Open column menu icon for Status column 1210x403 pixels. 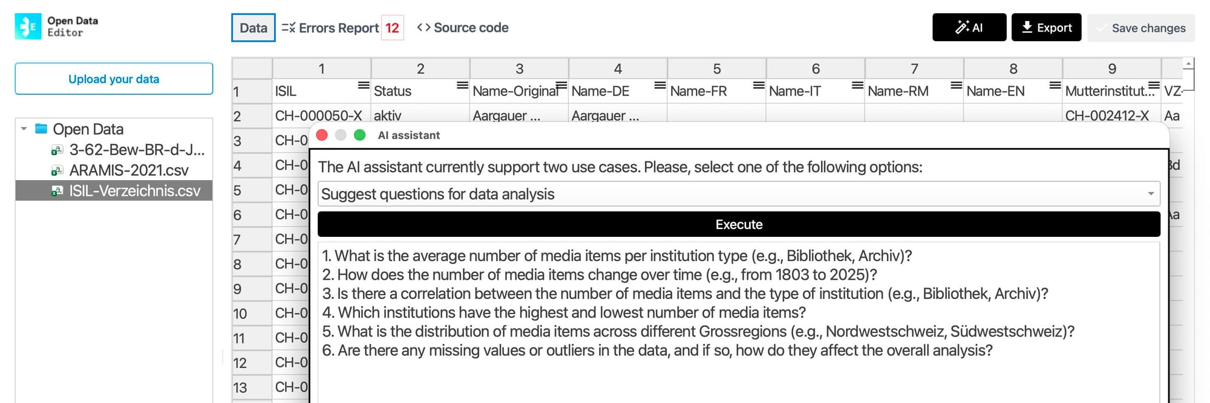pyautogui.click(x=462, y=85)
